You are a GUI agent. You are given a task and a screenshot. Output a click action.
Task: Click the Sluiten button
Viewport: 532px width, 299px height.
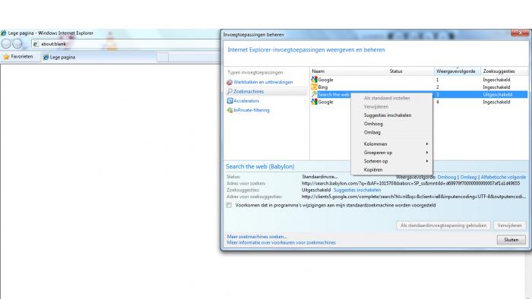pos(511,240)
